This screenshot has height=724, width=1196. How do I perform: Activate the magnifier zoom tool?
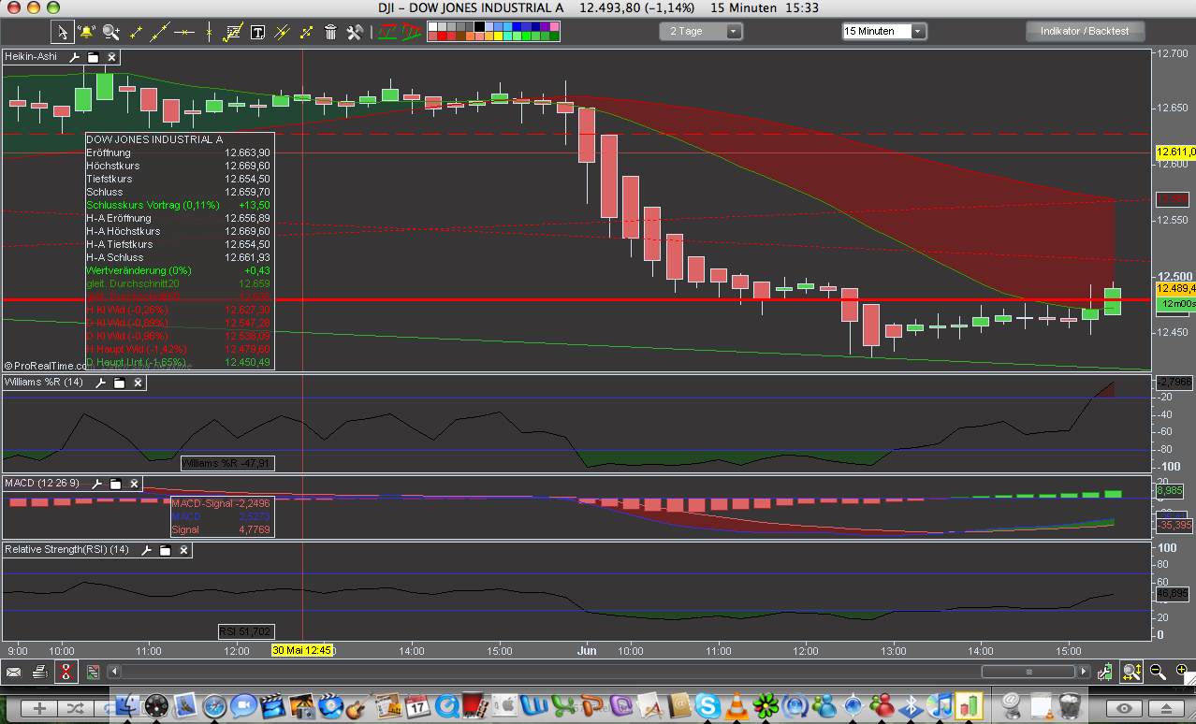111,32
